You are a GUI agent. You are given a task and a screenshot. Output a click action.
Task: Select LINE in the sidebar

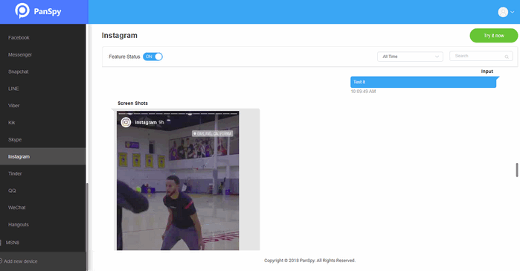tap(13, 89)
